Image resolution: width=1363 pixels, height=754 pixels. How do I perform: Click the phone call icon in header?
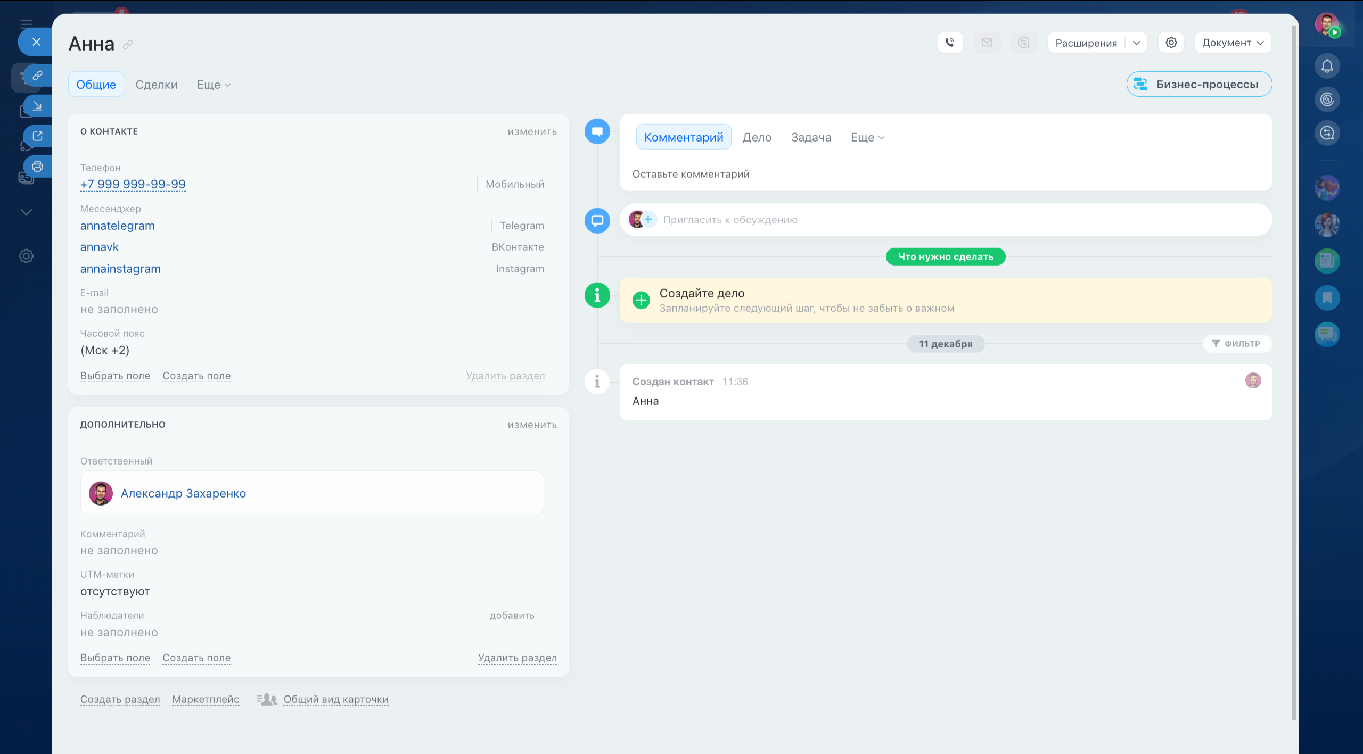click(x=950, y=43)
